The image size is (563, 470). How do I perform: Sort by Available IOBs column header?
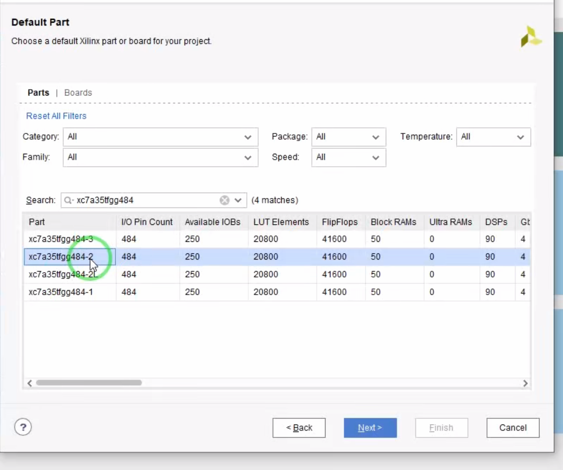point(214,222)
